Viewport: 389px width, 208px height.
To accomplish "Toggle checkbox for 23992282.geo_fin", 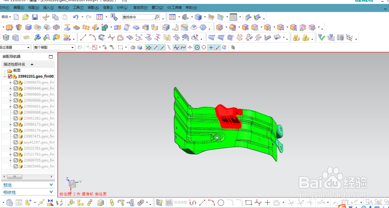I will 16,118.
